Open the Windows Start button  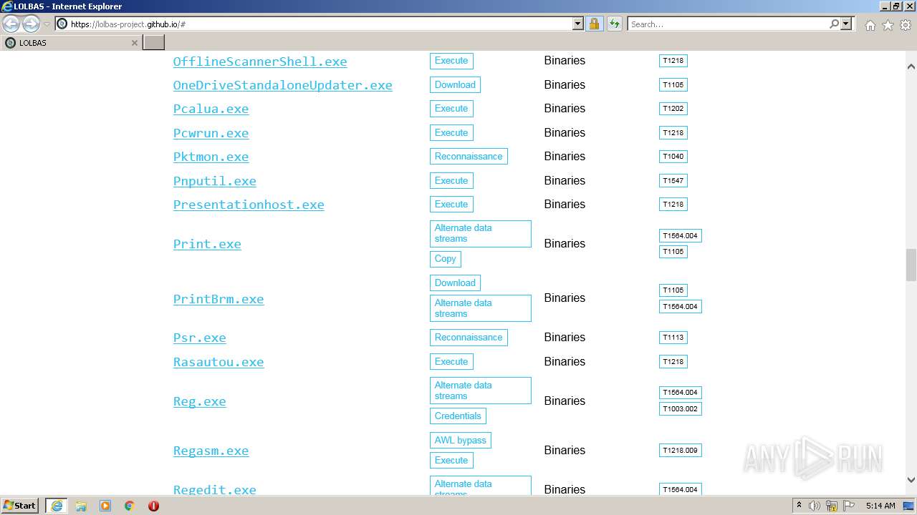20,506
